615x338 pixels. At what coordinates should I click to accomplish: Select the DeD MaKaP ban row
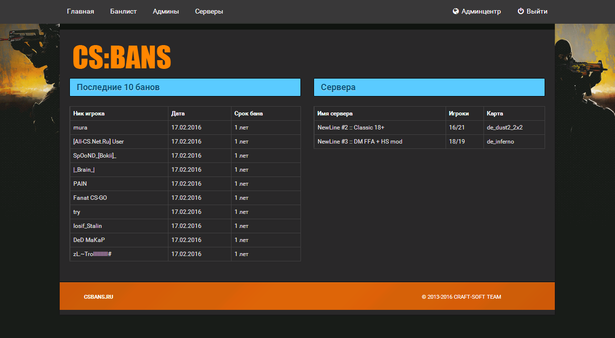(x=185, y=240)
